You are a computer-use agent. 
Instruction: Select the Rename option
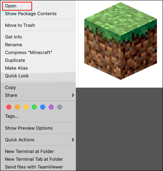13,45
